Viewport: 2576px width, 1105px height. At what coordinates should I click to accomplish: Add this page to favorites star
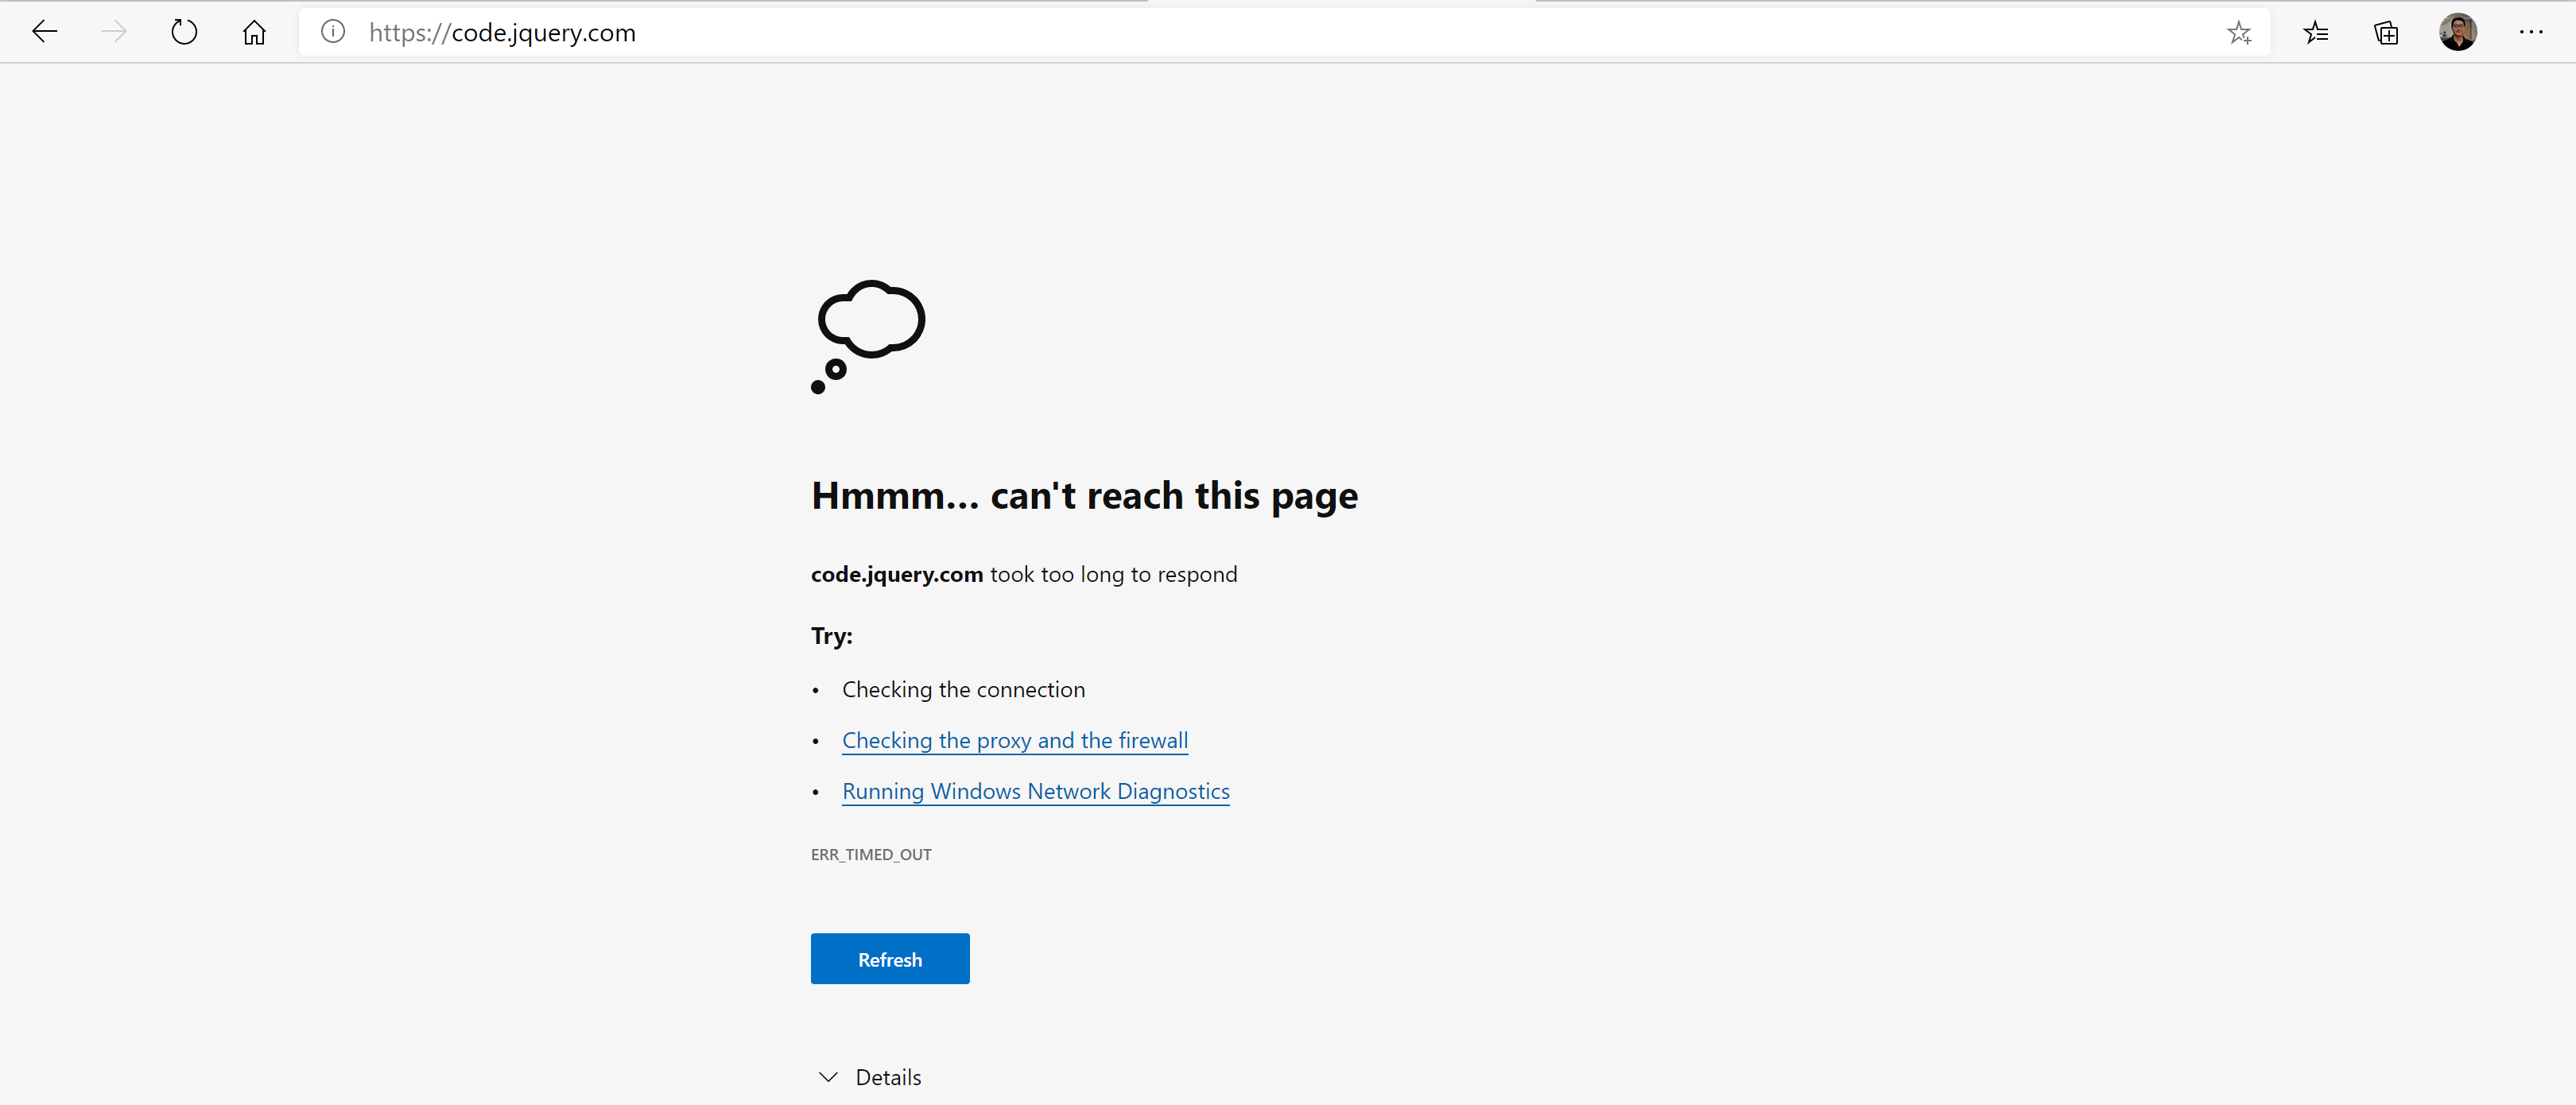coord(2239,33)
